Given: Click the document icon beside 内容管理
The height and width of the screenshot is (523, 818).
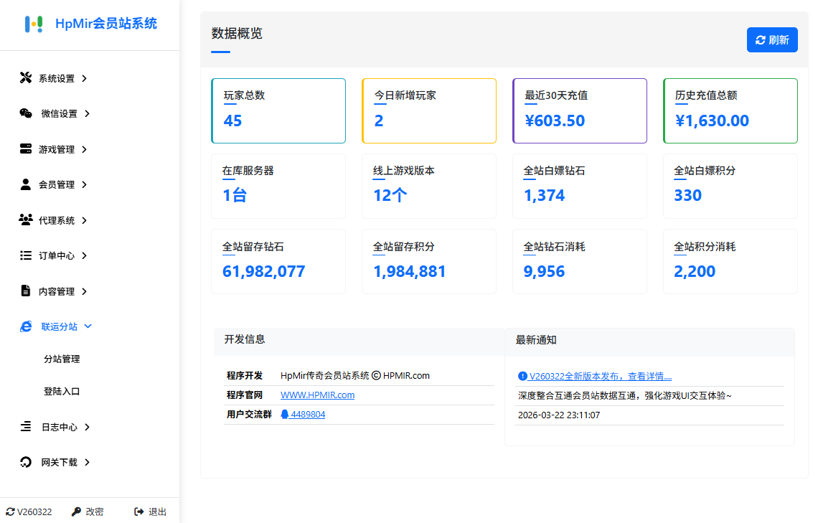Looking at the screenshot, I should (x=26, y=291).
